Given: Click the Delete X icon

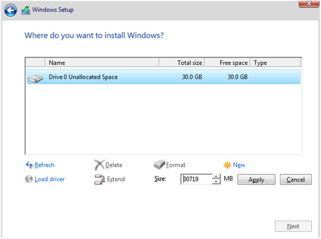Looking at the screenshot, I should [99, 165].
